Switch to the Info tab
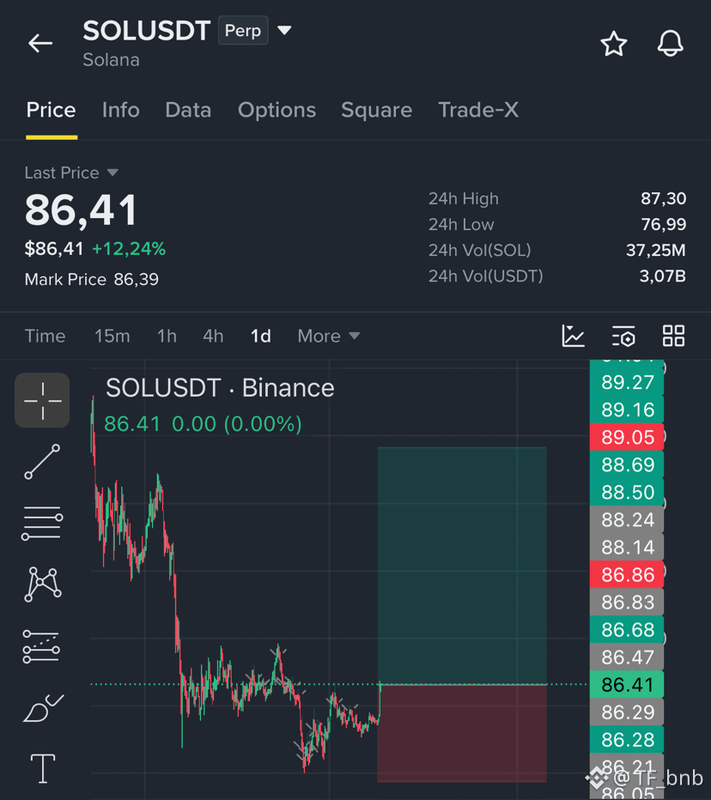The width and height of the screenshot is (711, 800). point(120,110)
